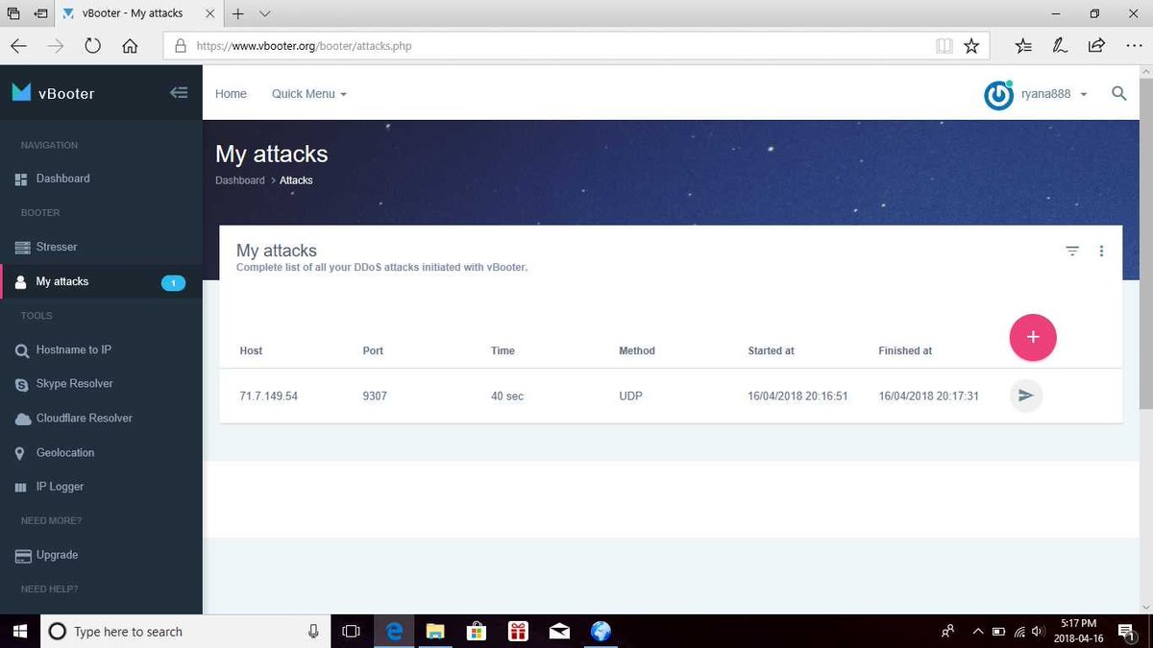Click the Upgrade credit card icon
Screen dimensions: 1153x648
click(21, 556)
